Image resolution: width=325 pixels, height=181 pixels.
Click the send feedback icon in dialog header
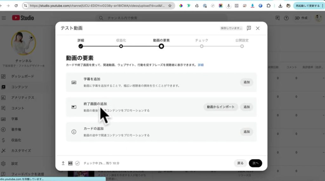tap(249, 28)
